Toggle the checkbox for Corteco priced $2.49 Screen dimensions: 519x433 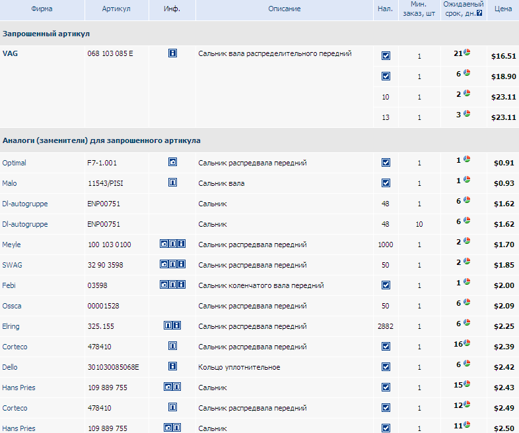[386, 407]
